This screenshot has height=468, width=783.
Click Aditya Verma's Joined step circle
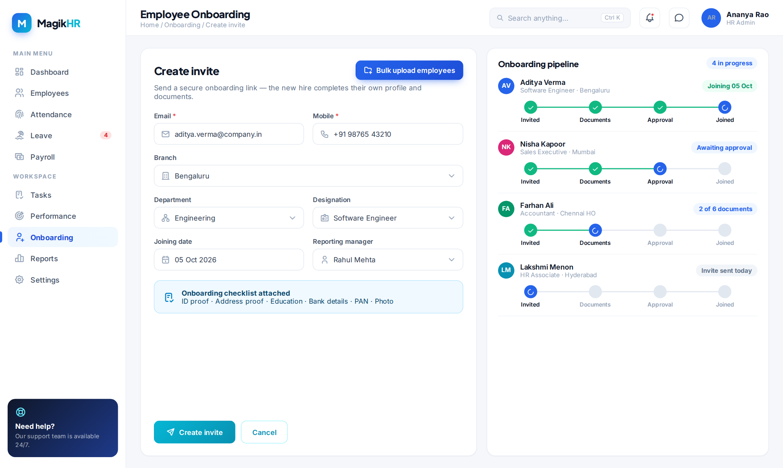pos(725,107)
